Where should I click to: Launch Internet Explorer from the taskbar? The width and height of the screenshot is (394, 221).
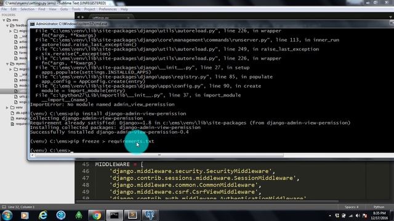[x=43, y=215]
